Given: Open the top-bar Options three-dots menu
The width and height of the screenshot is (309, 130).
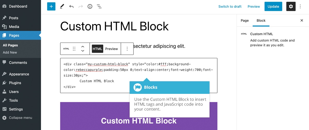Looking at the screenshot, I should click(x=300, y=6).
